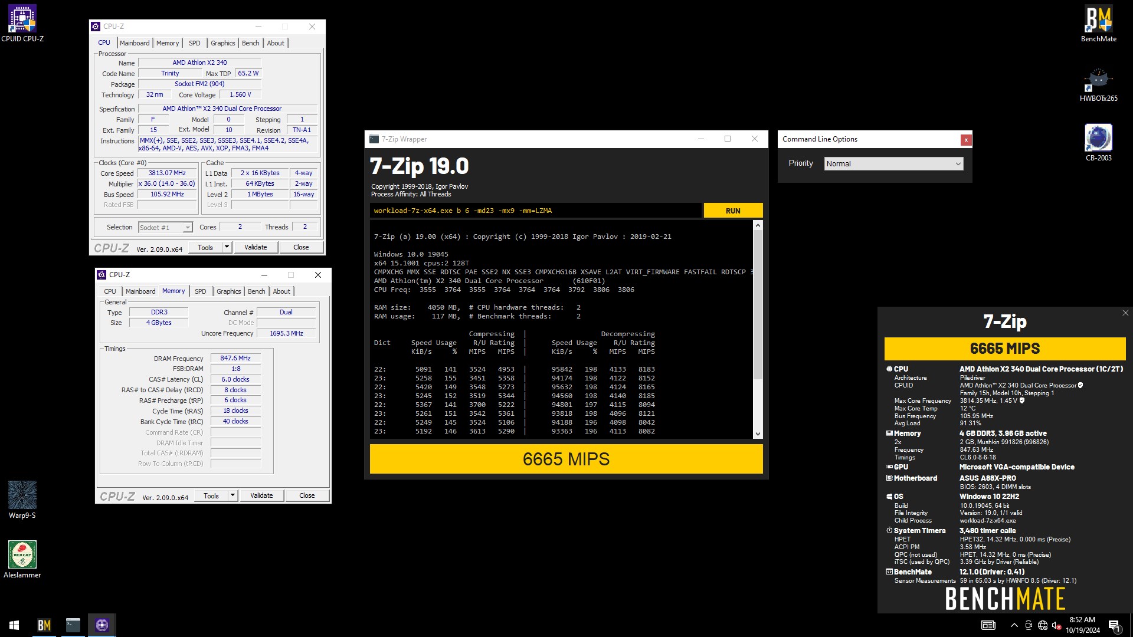Click the Motherboard icon in BenchMate panel
This screenshot has height=637, width=1133.
(889, 478)
